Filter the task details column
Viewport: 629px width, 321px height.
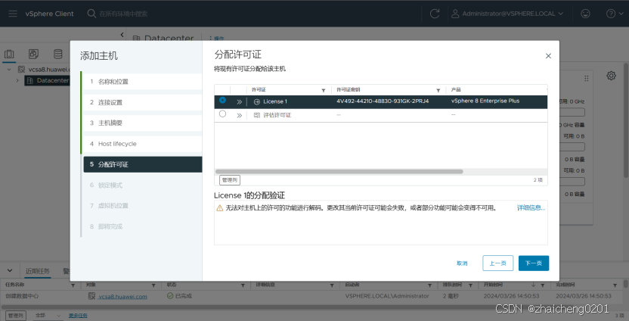pos(332,285)
